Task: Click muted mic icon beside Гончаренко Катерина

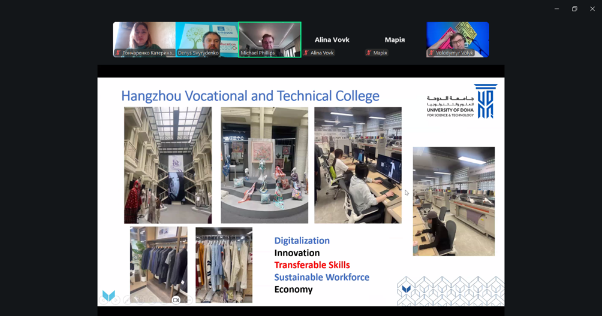Action: tap(118, 53)
